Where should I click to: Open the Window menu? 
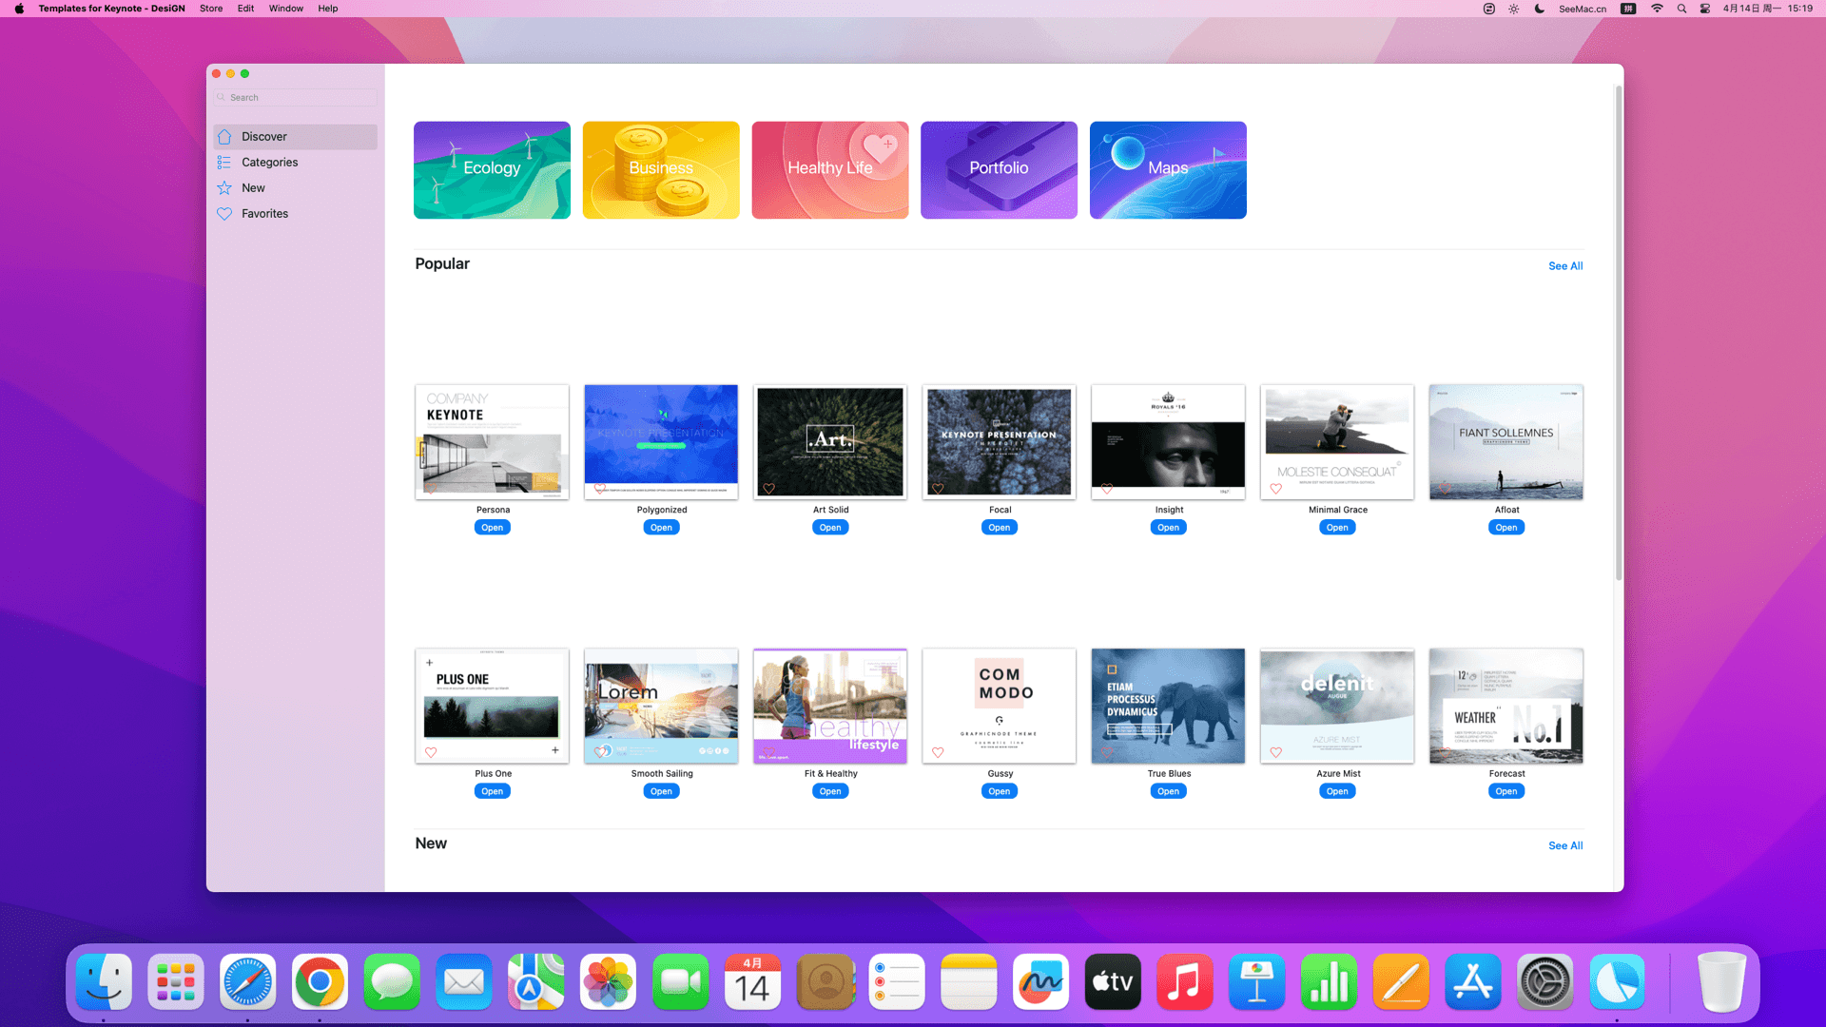click(x=285, y=9)
